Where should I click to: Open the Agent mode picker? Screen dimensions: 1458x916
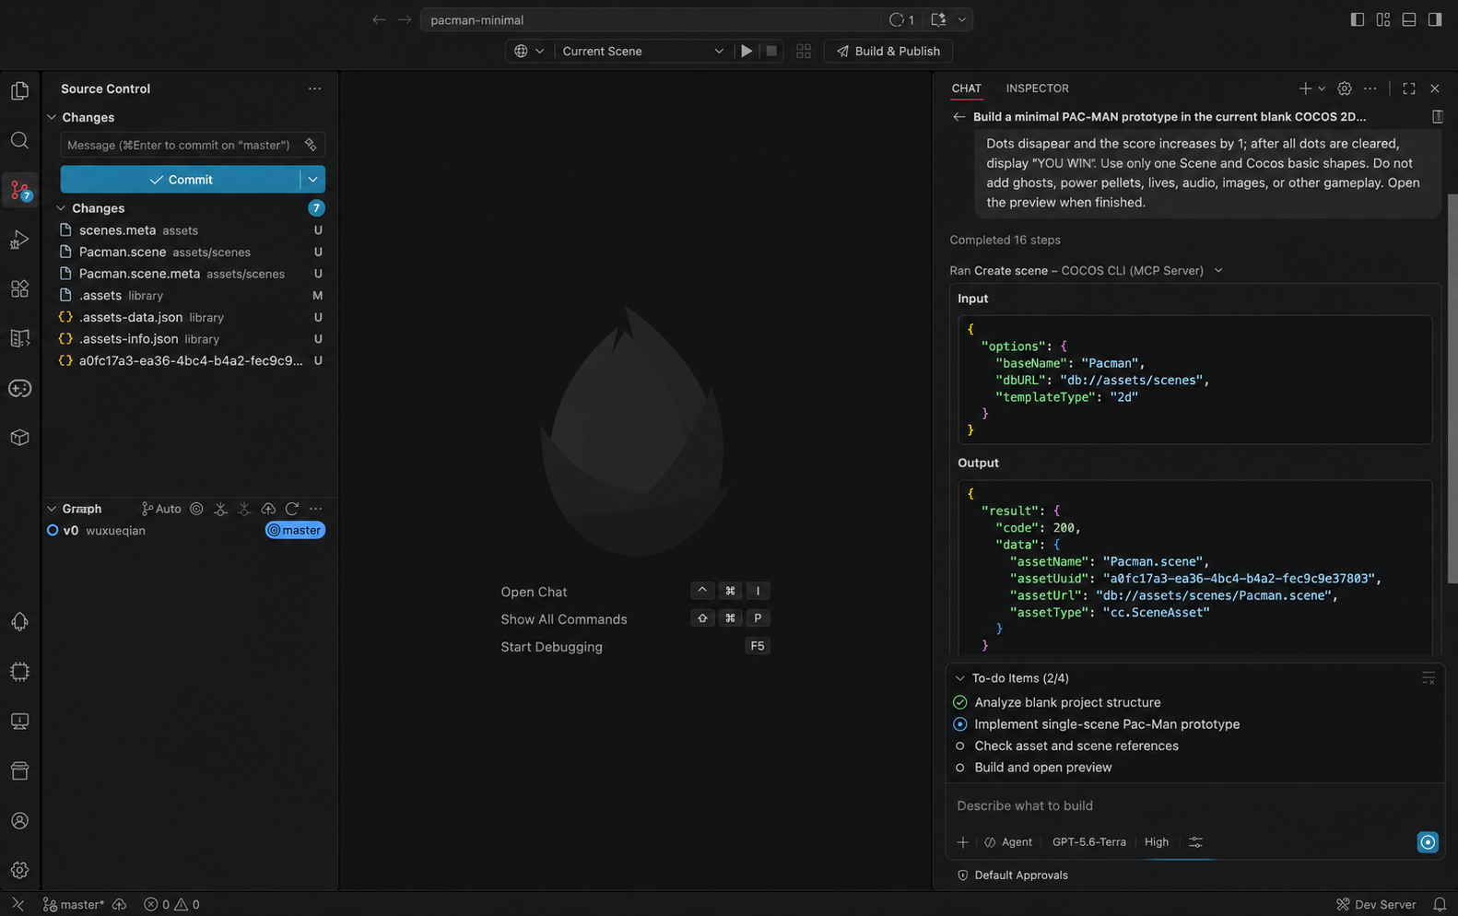[1008, 842]
